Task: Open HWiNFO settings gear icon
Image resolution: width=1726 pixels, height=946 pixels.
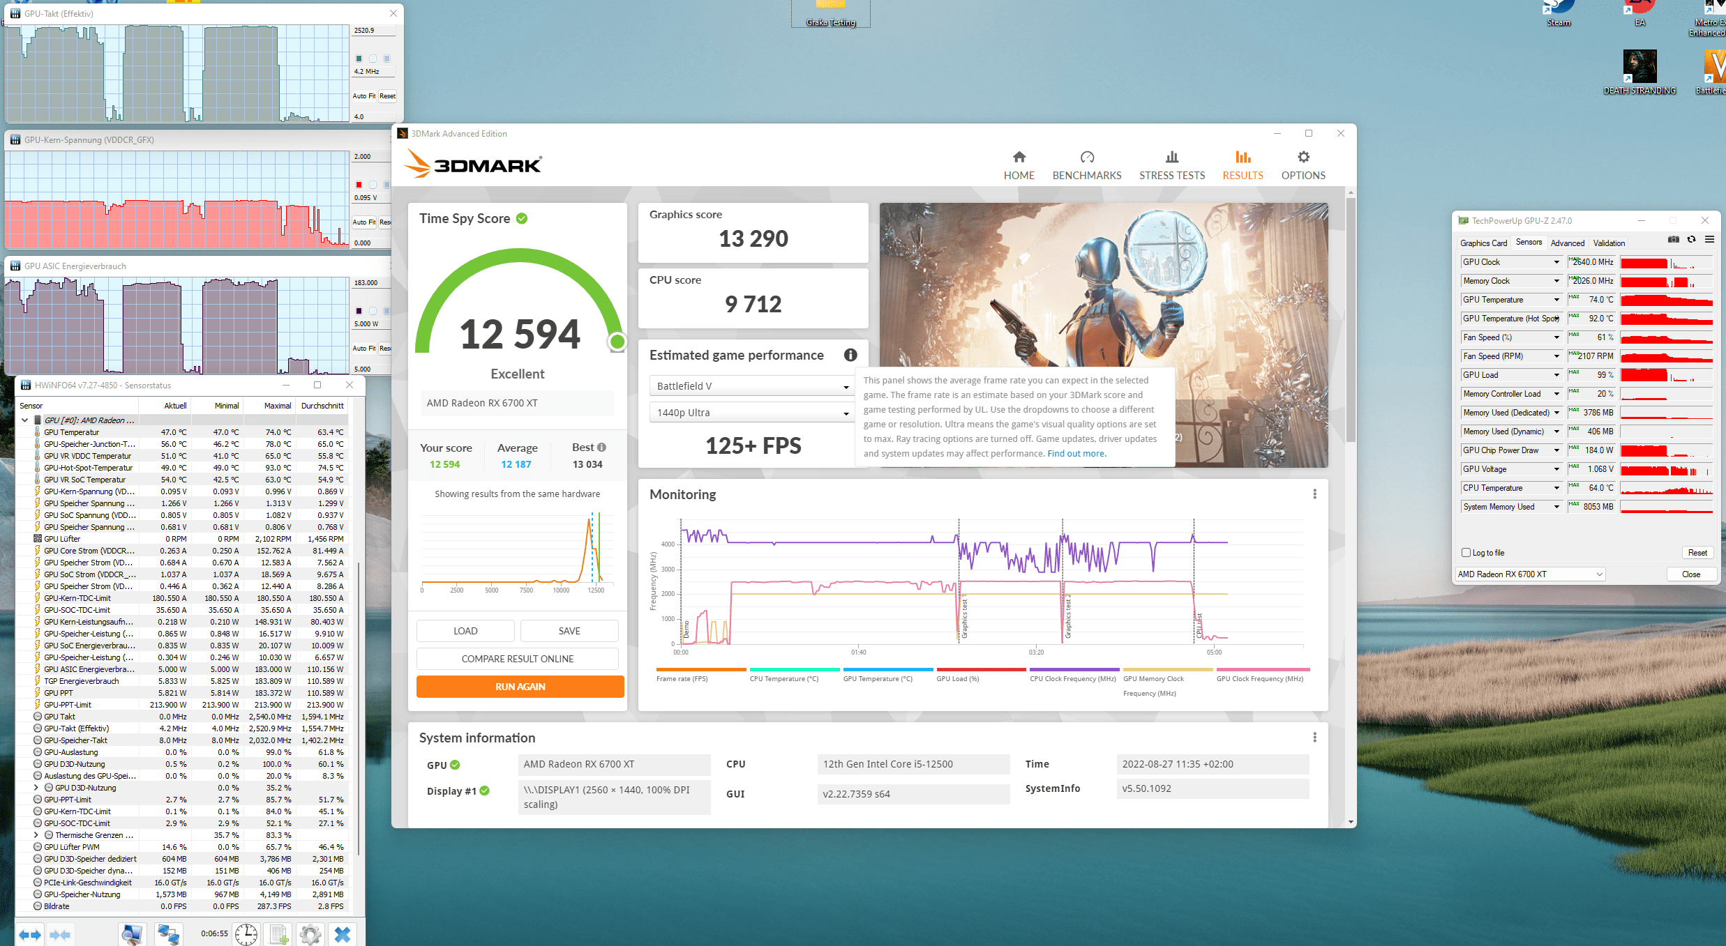Action: 310,934
